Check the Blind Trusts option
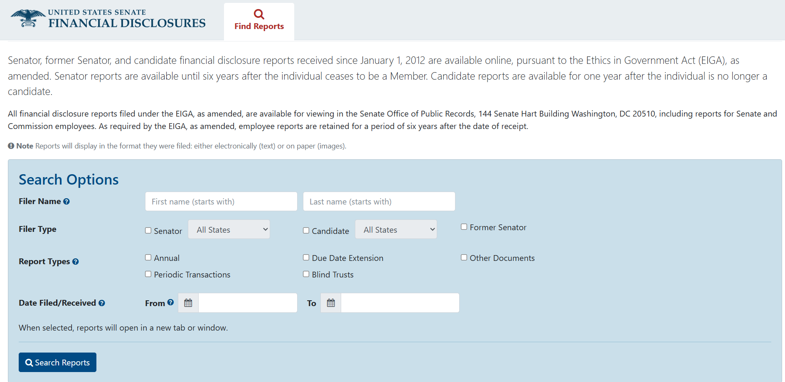The width and height of the screenshot is (785, 382). [306, 274]
